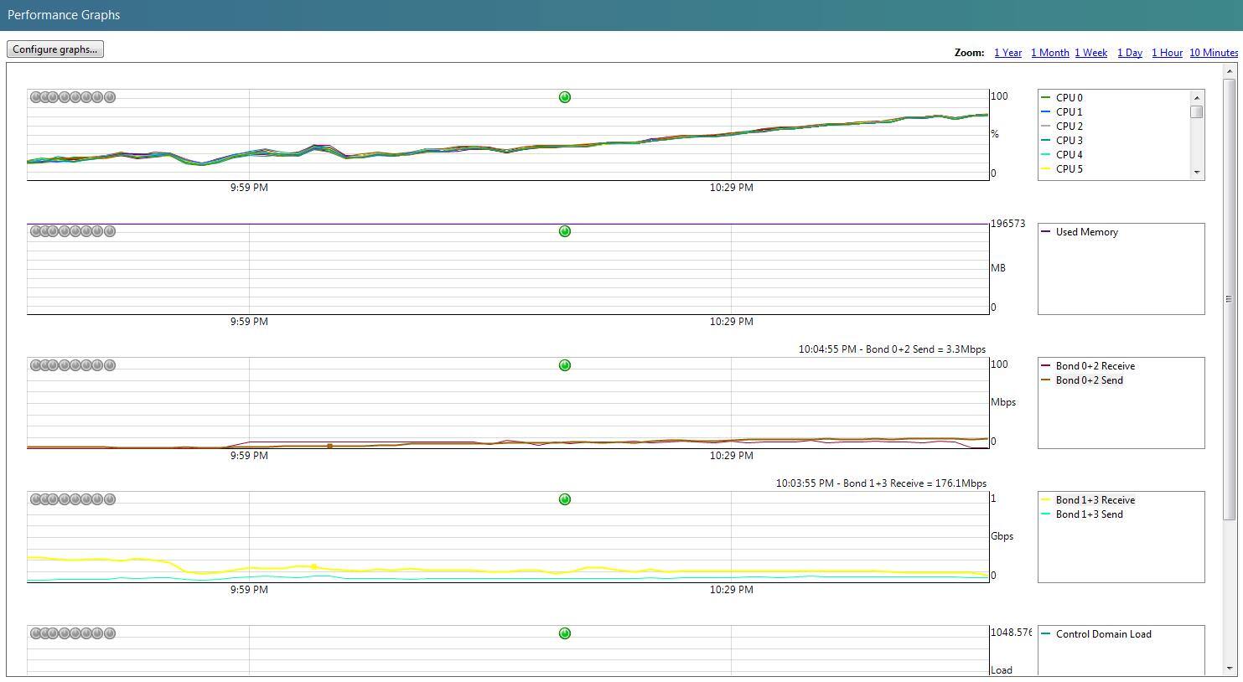The image size is (1243, 682).
Task: Click the main vertical scrollbar thumb
Action: tap(1230, 299)
